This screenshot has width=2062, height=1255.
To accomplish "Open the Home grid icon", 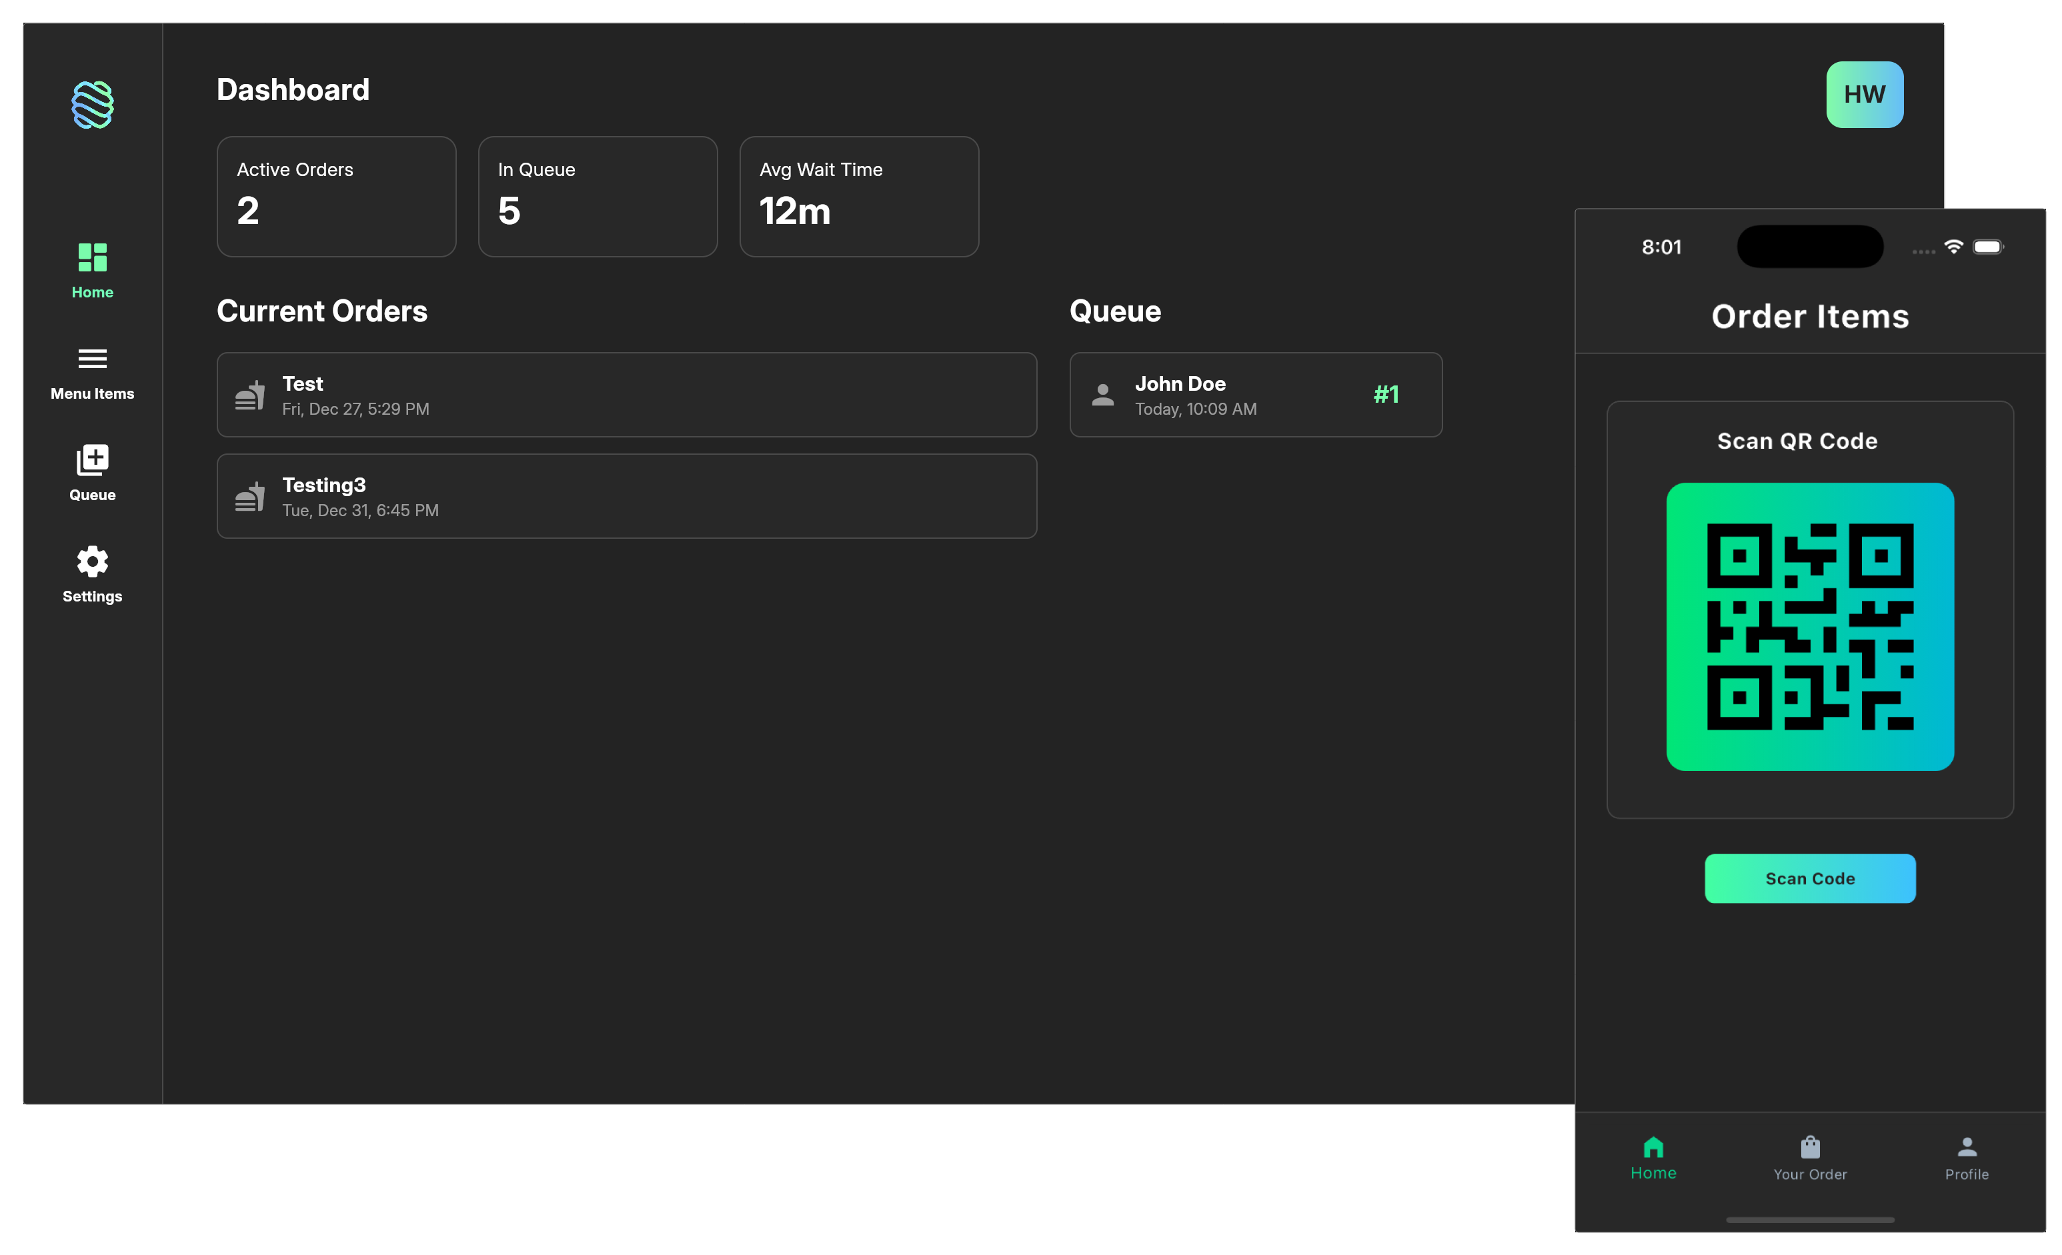I will [x=92, y=257].
